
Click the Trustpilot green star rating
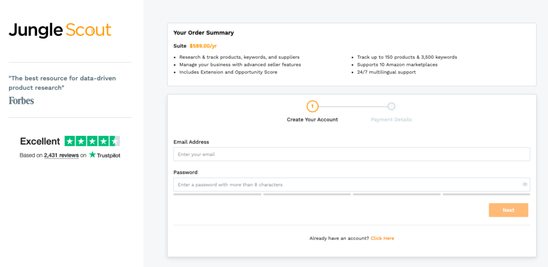point(92,141)
